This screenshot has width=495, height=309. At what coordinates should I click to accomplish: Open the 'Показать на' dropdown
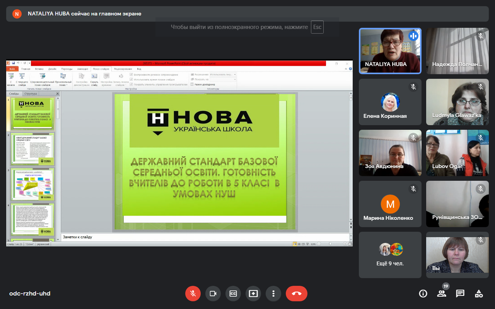222,79
